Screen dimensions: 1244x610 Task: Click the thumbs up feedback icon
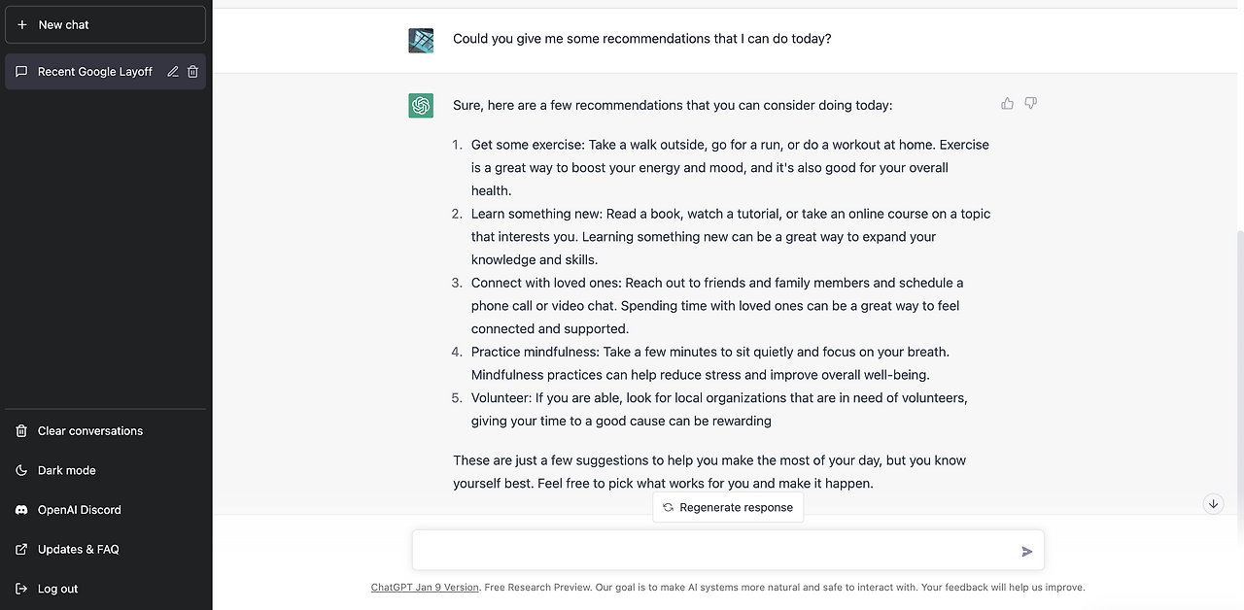point(1007,103)
